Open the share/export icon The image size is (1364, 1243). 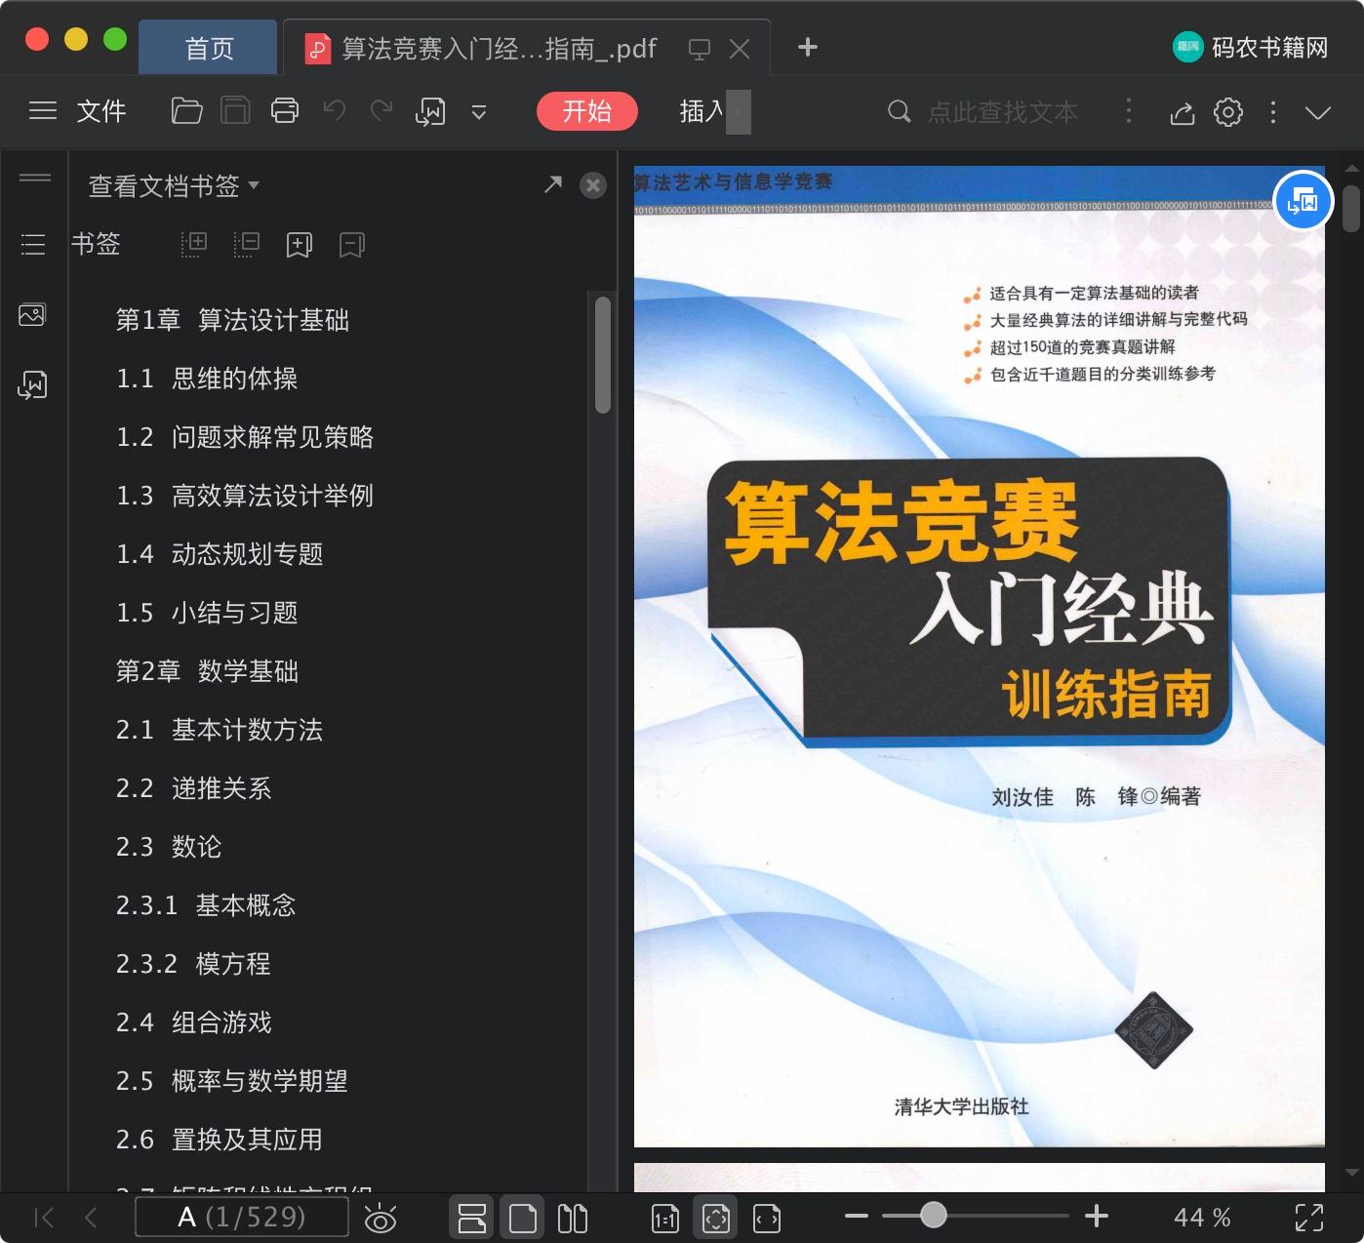(x=1183, y=112)
